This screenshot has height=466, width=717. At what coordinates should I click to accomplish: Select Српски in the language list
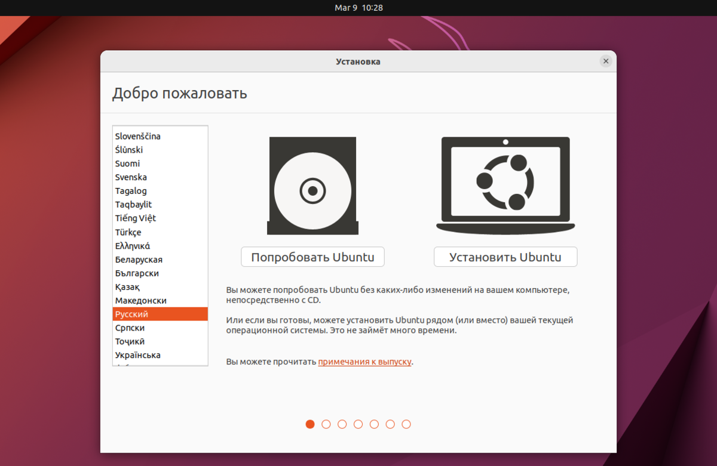pyautogui.click(x=160, y=328)
